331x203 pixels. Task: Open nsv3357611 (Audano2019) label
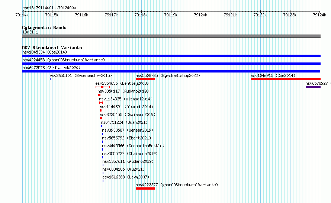tap(128, 161)
